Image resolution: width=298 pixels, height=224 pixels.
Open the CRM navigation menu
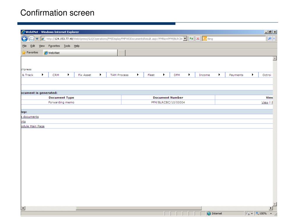coord(56,75)
